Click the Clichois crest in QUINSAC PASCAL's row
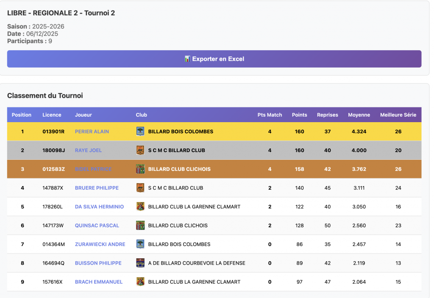The width and height of the screenshot is (434, 298). (140, 225)
